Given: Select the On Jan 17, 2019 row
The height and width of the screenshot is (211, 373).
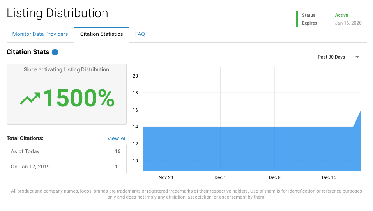Looking at the screenshot, I should coord(66,167).
